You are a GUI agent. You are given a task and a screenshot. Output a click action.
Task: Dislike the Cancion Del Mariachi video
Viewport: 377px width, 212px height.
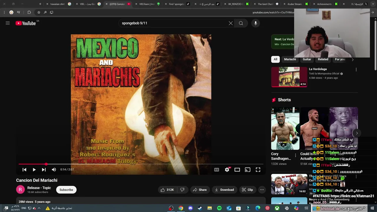(182, 190)
